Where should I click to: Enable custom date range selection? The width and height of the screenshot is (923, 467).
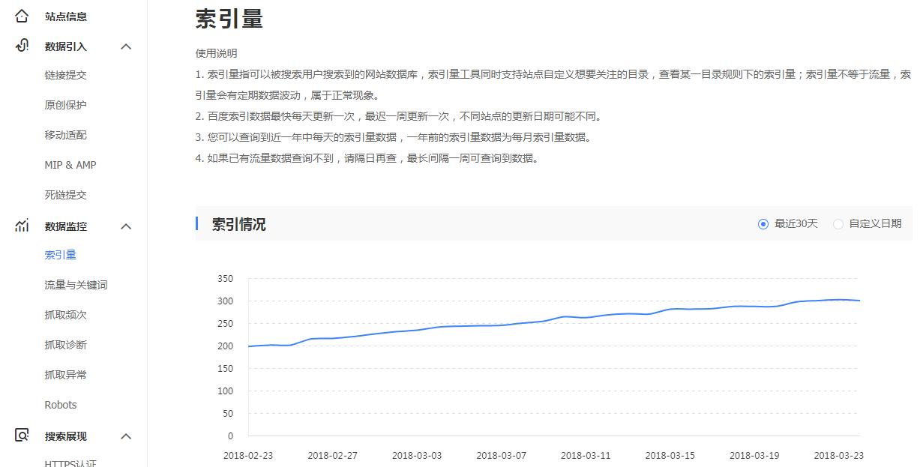[838, 223]
